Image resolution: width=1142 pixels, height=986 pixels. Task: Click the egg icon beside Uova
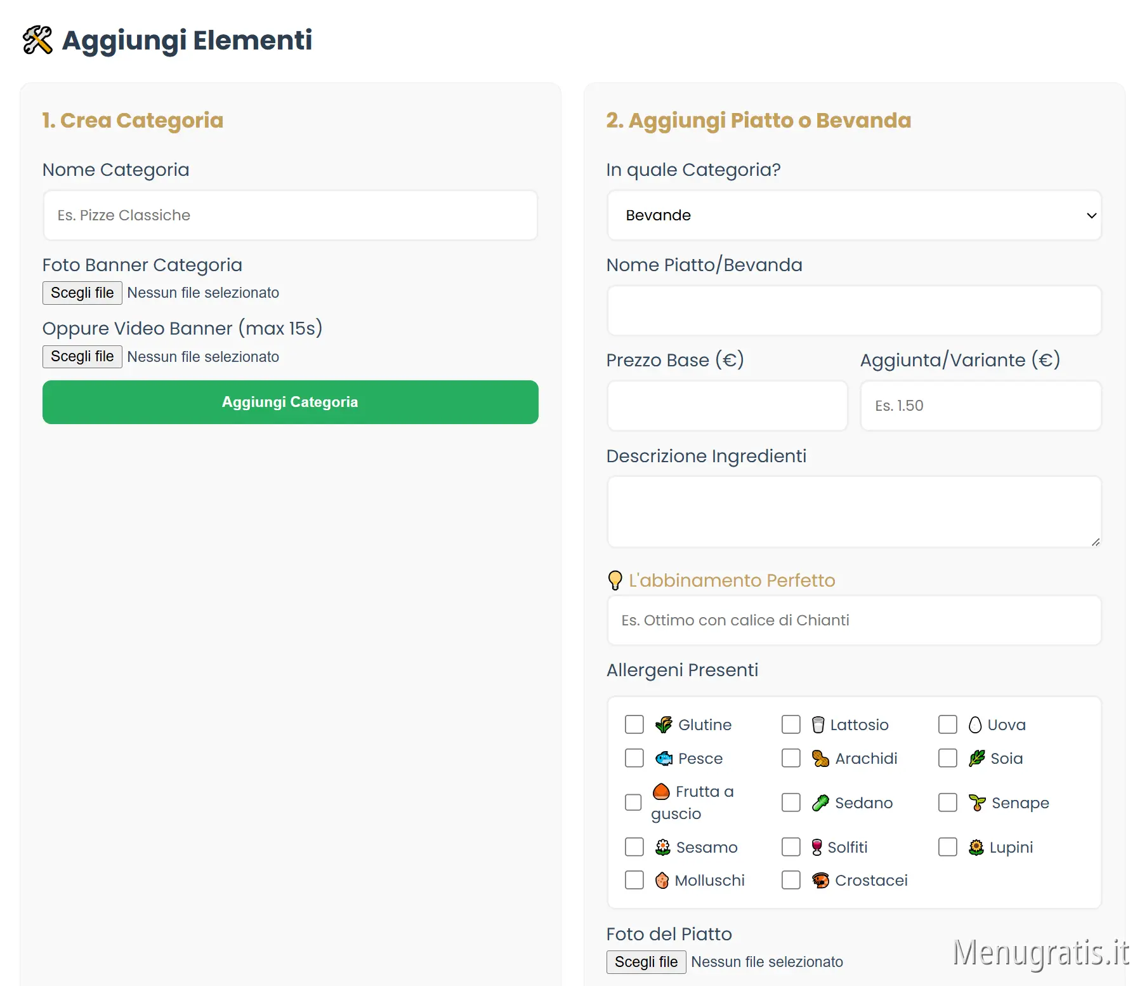pyautogui.click(x=975, y=724)
